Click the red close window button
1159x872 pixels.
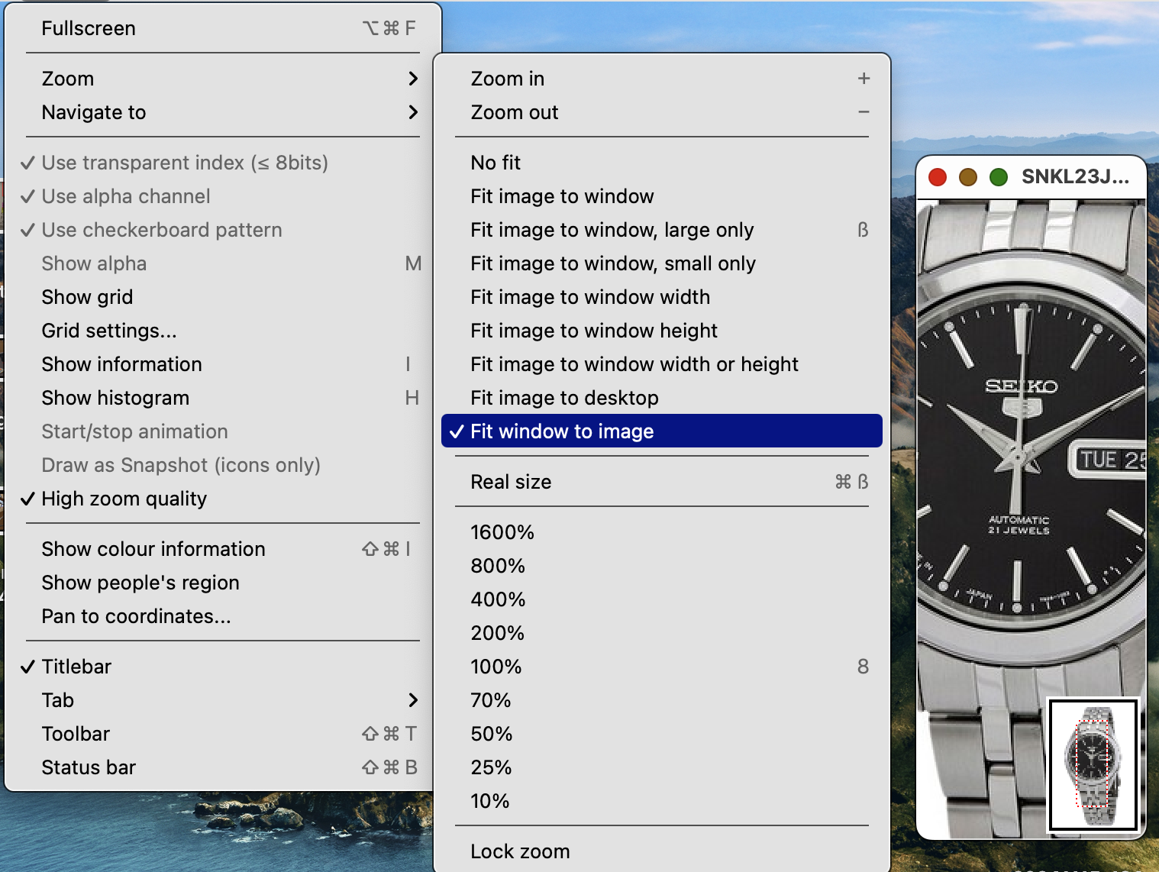point(938,177)
